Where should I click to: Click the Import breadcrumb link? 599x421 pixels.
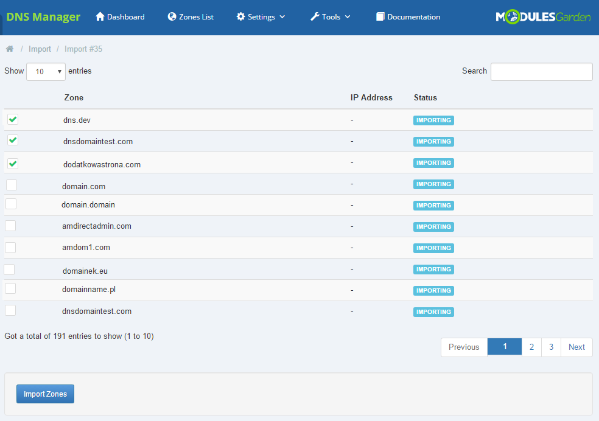tap(40, 49)
